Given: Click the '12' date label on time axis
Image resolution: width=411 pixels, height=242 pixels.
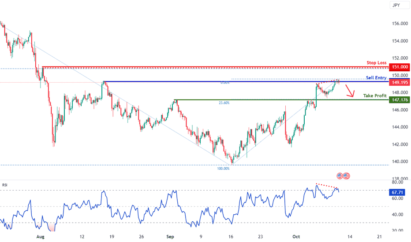Looking at the screenshot, I should pos(82,237).
